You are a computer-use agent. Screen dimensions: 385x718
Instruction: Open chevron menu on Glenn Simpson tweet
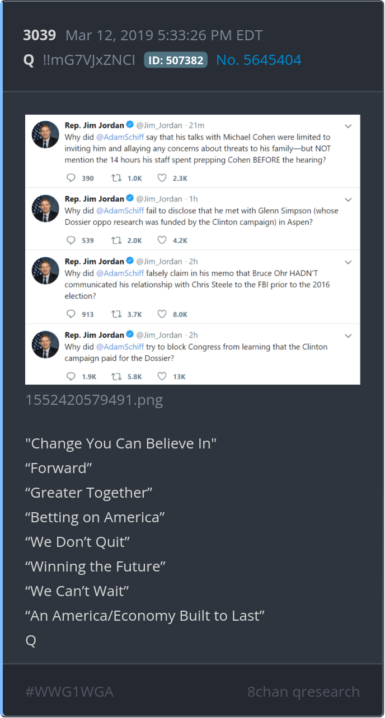coord(348,200)
